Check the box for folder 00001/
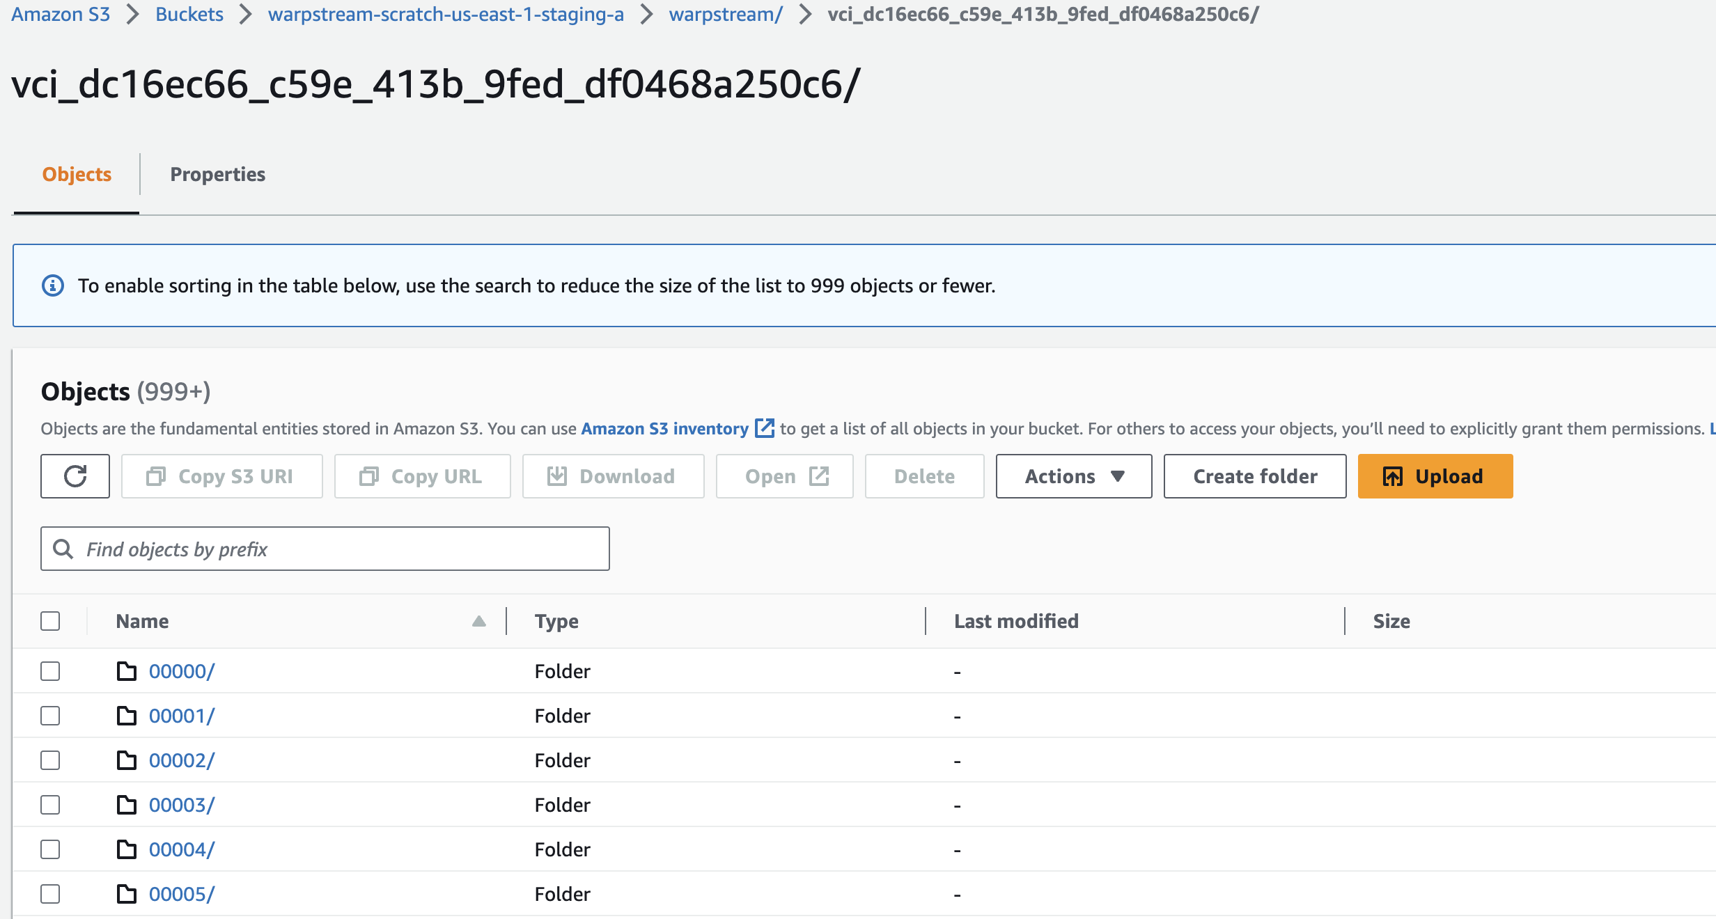1716x919 pixels. pyautogui.click(x=50, y=716)
